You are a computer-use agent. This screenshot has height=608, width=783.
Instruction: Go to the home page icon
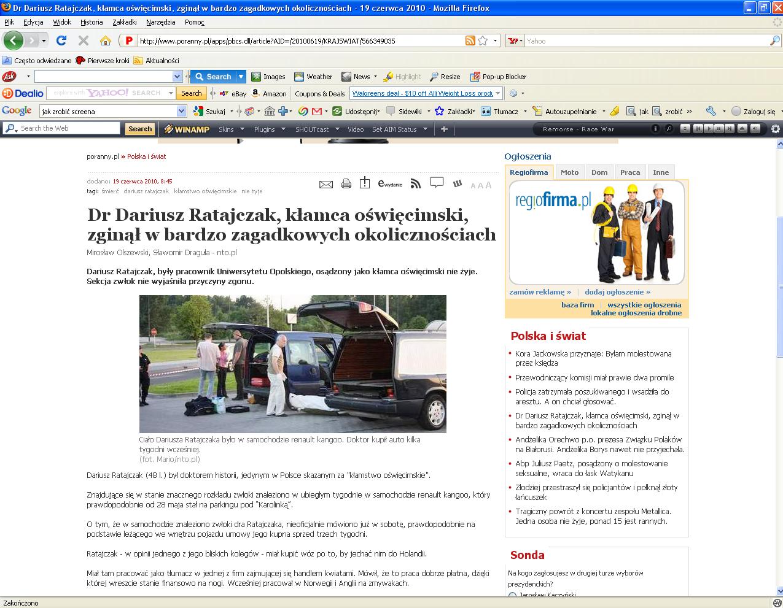point(105,40)
